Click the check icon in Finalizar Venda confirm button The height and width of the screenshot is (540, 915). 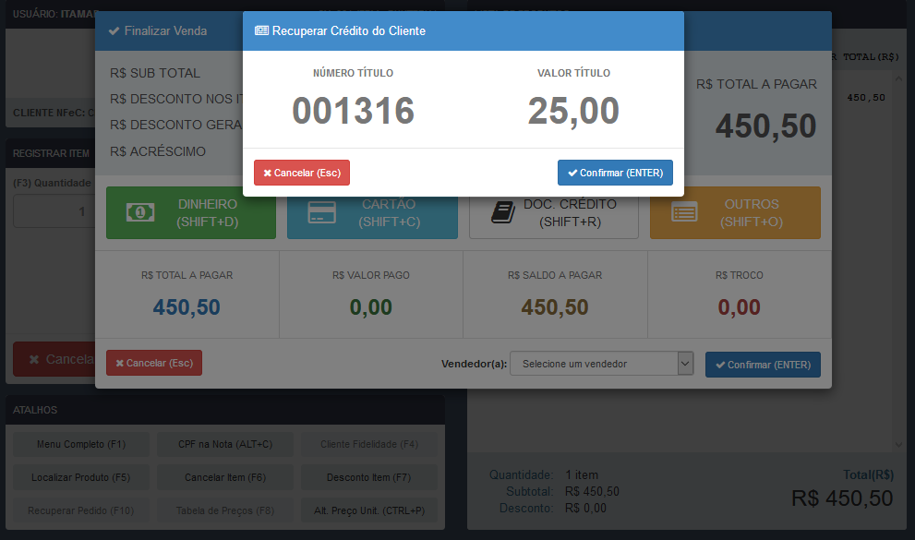pyautogui.click(x=721, y=365)
